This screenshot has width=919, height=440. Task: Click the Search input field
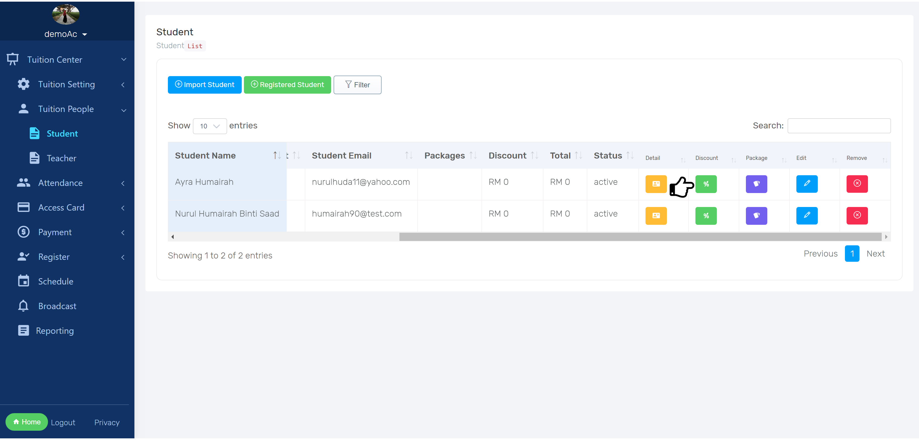[839, 126]
